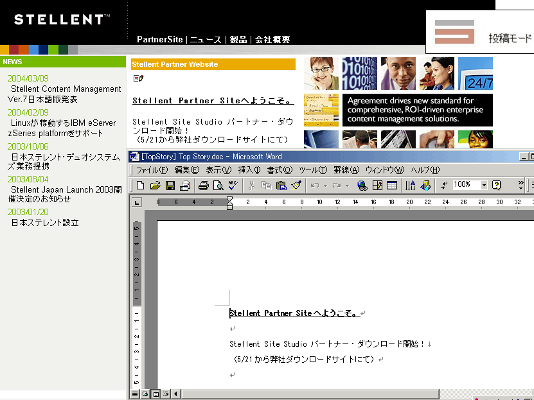This screenshot has height=400, width=534.
Task: Go to the PartnerSite navigation link
Action: tap(160, 39)
